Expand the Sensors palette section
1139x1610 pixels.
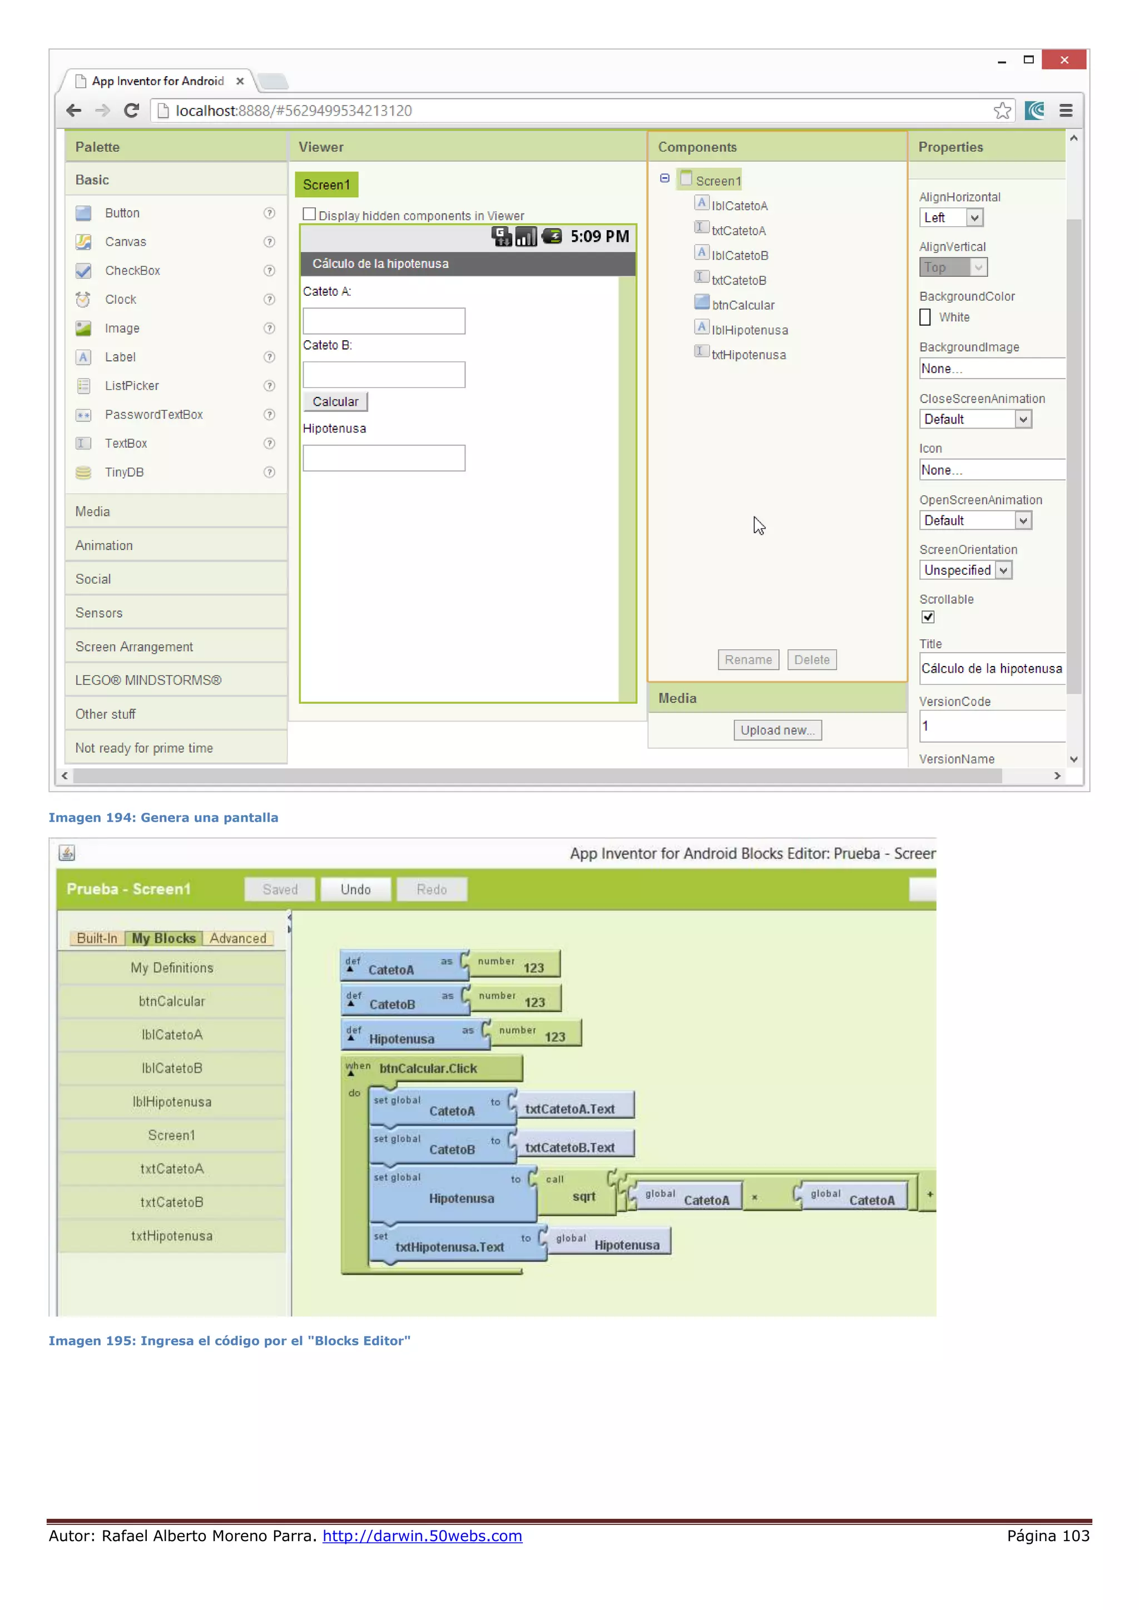tap(176, 613)
